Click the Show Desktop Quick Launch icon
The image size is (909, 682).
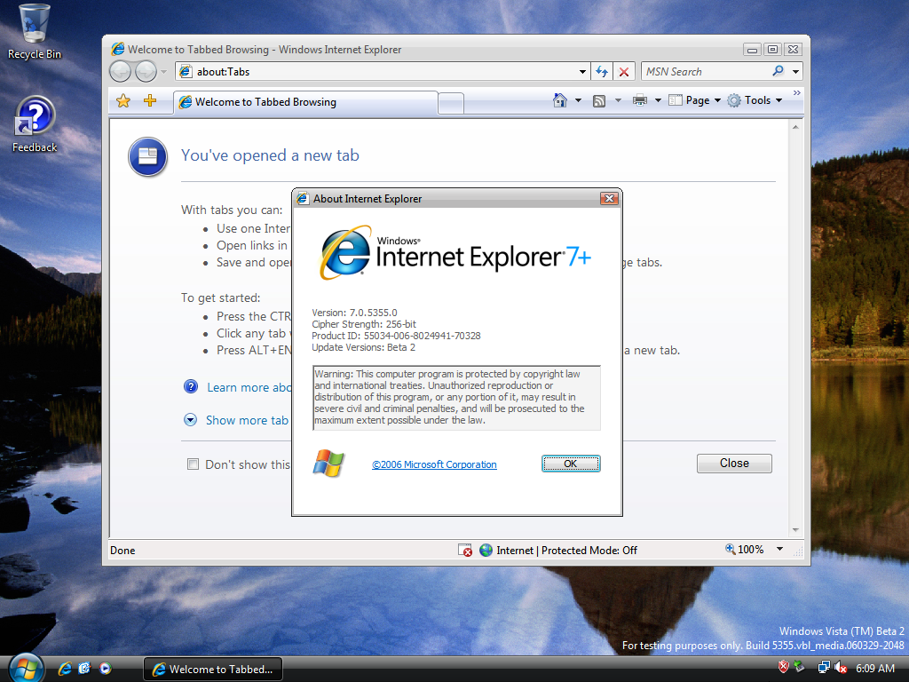pos(84,668)
